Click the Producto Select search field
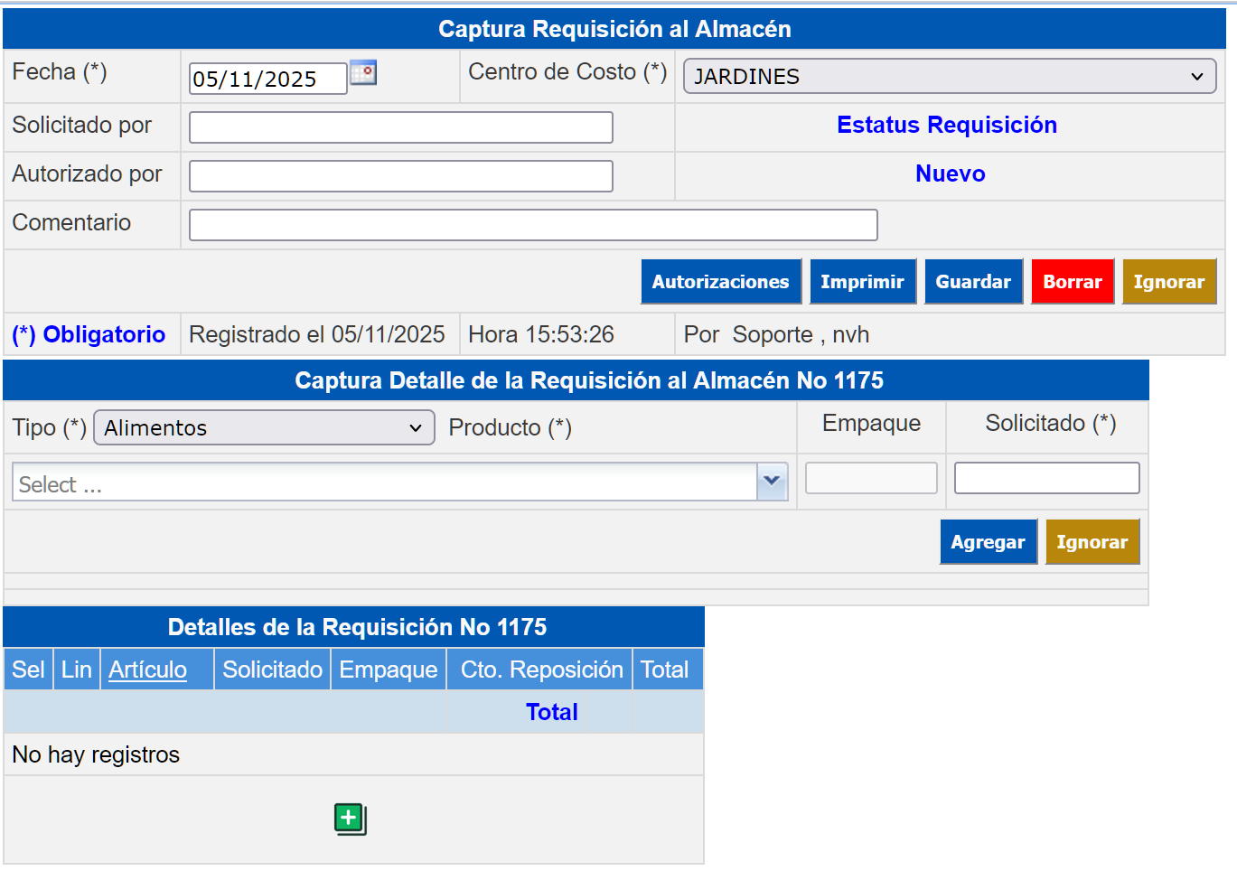The width and height of the screenshot is (1237, 871). [384, 483]
